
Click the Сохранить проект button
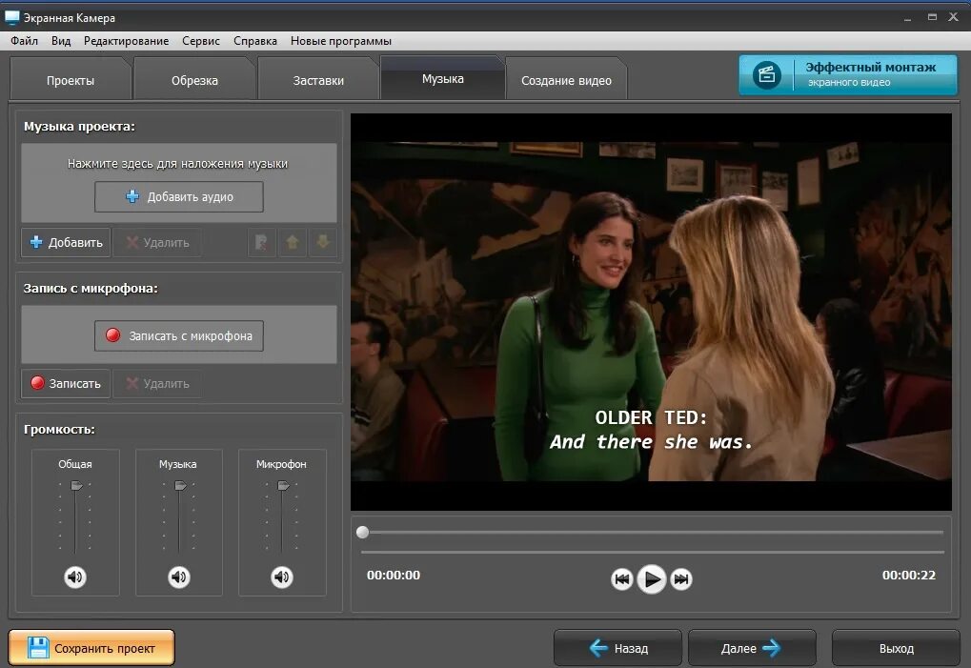point(91,648)
